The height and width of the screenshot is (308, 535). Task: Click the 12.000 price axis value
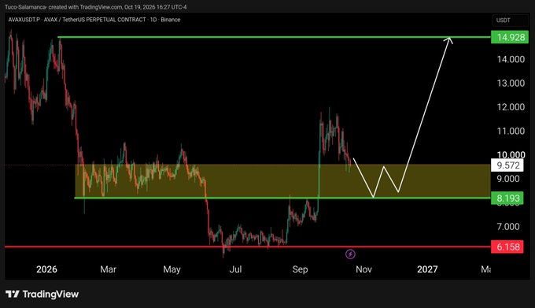click(x=511, y=107)
